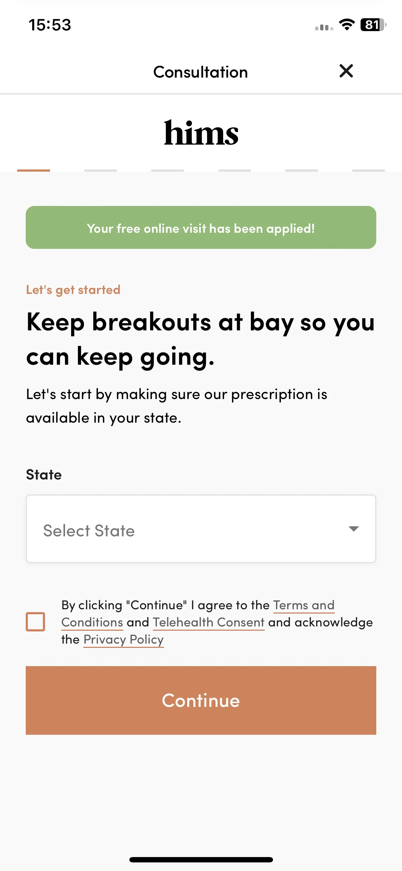Tap the Consultation header title

pyautogui.click(x=200, y=72)
